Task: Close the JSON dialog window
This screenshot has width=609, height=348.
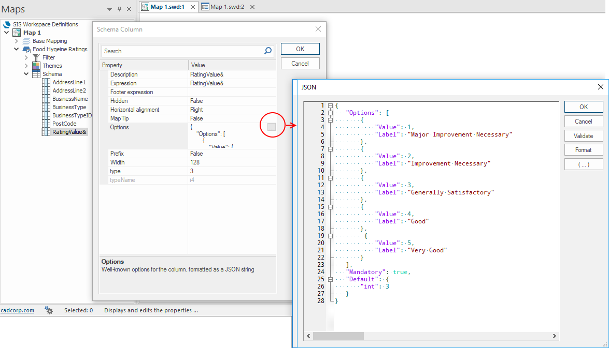Action: pos(601,87)
